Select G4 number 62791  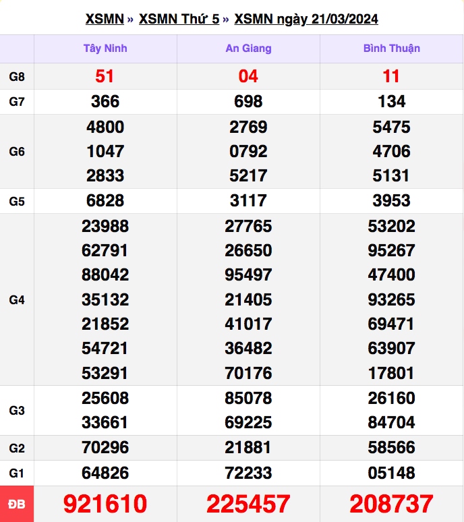pyautogui.click(x=105, y=250)
